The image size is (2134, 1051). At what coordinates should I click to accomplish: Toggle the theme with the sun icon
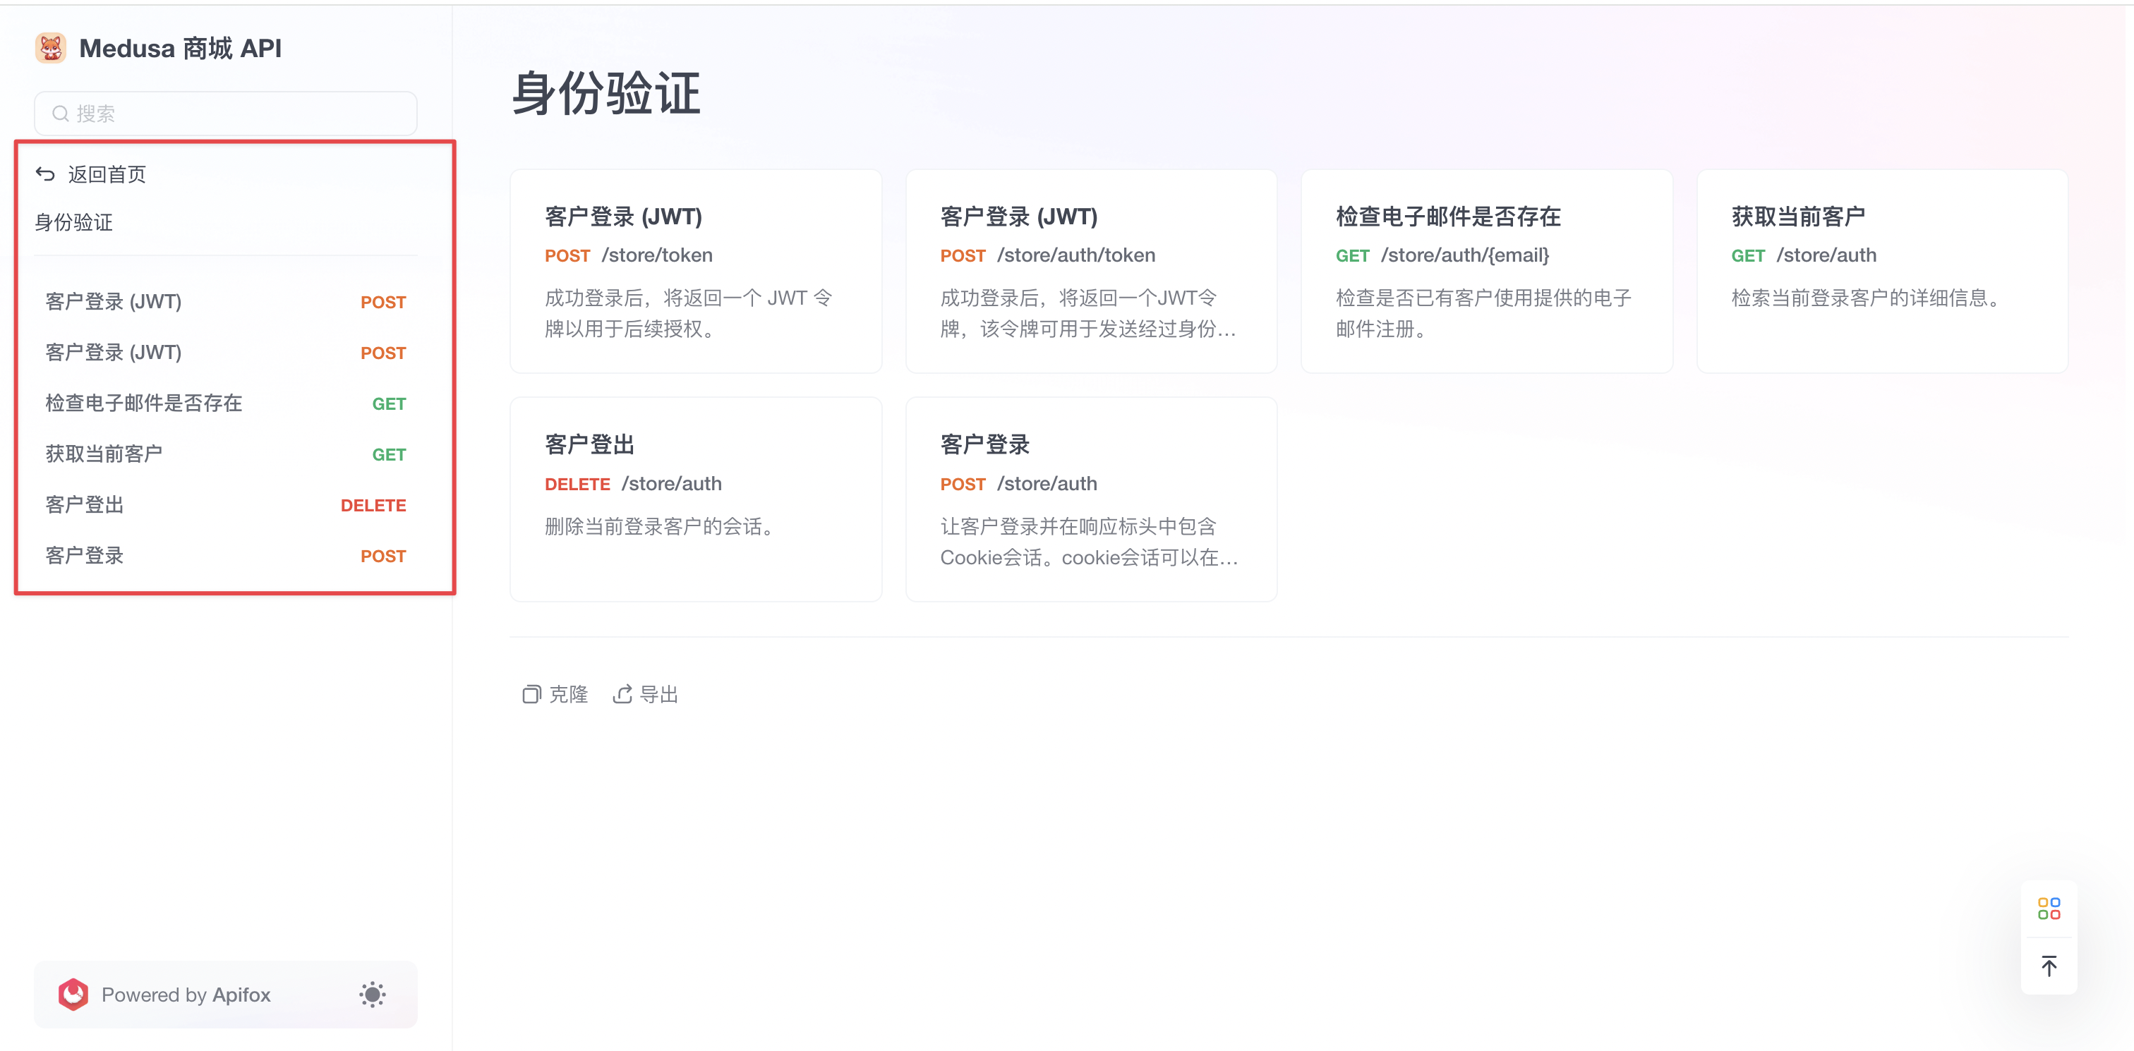(x=372, y=995)
